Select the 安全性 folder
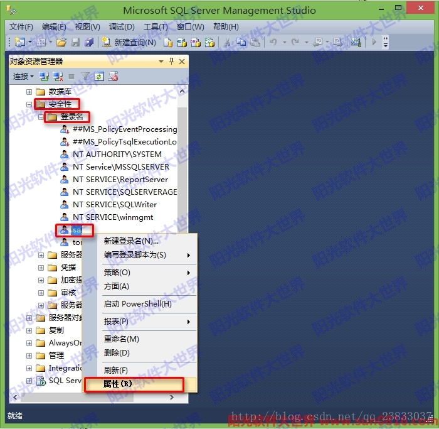 (60, 104)
